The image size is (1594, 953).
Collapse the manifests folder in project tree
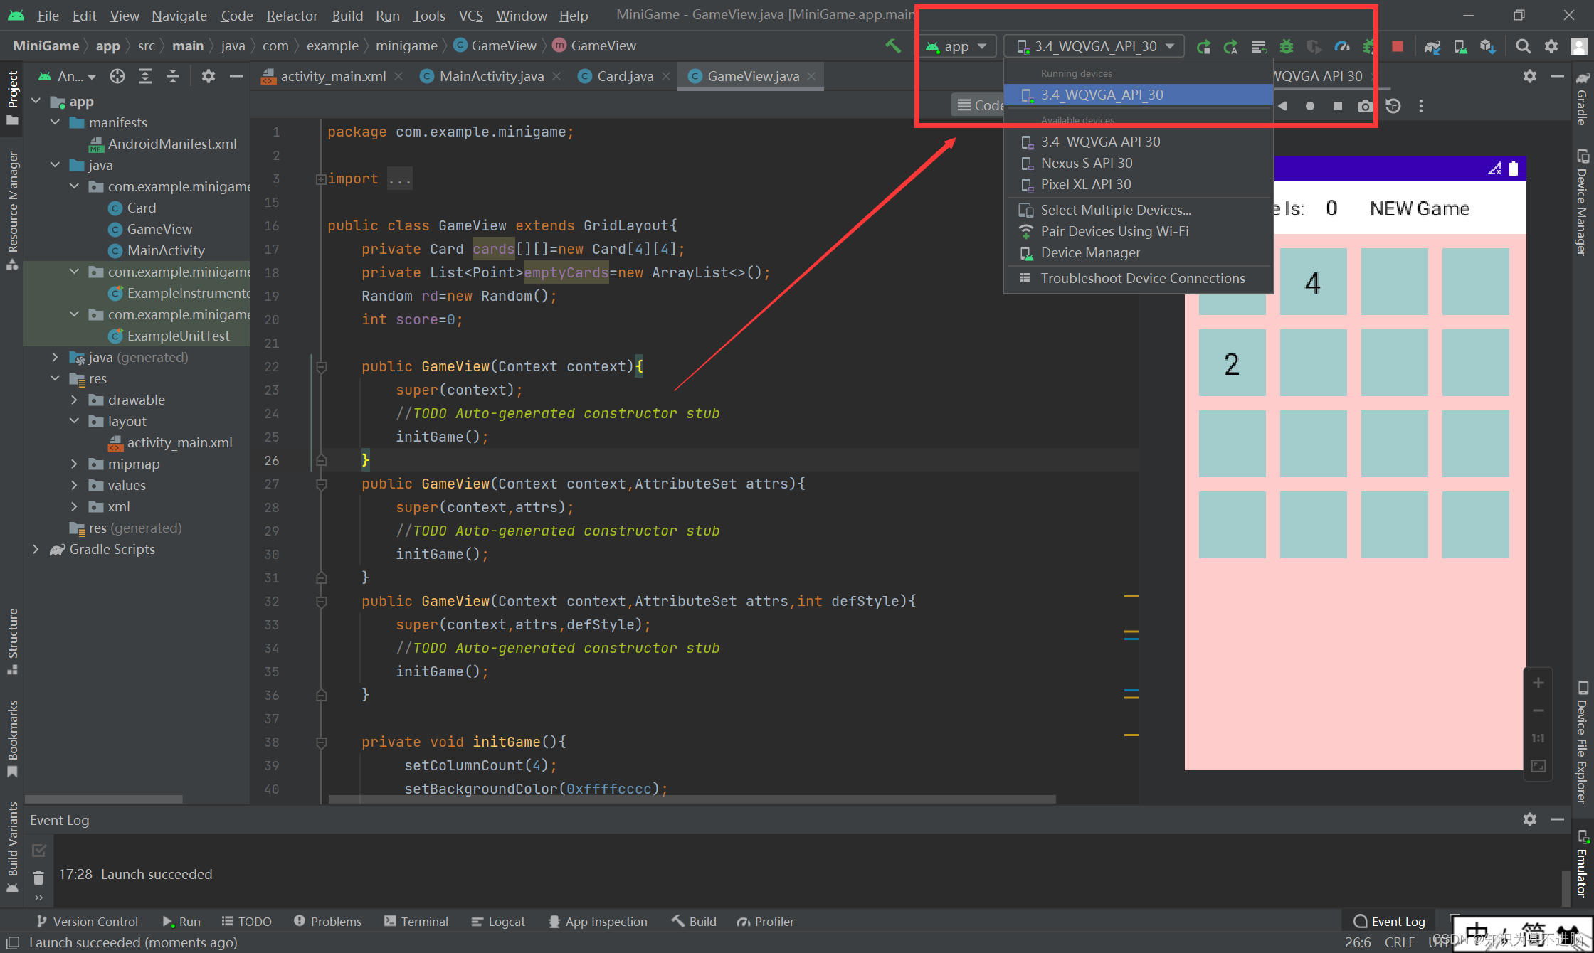(56, 122)
